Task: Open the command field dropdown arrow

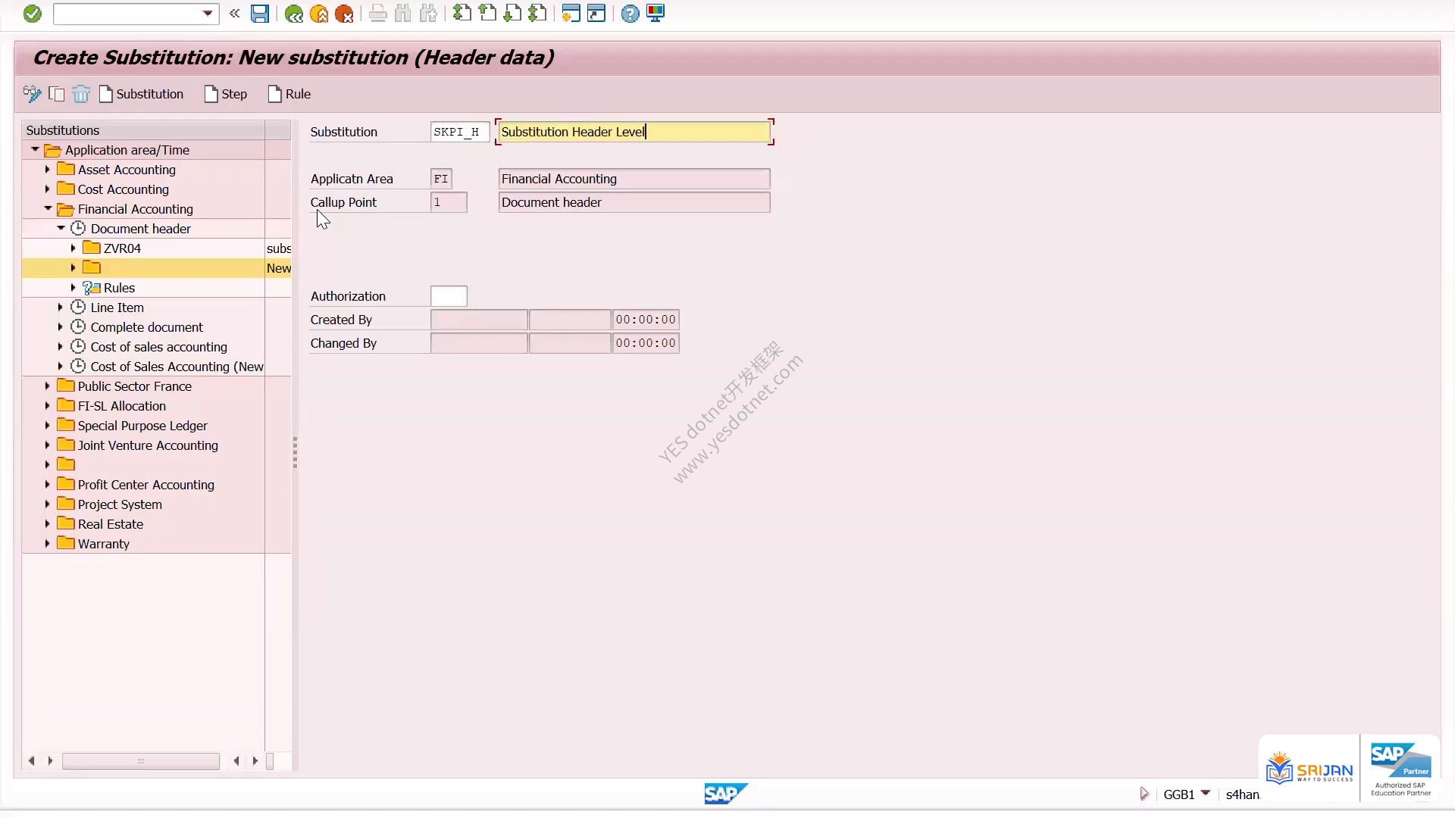Action: (208, 14)
